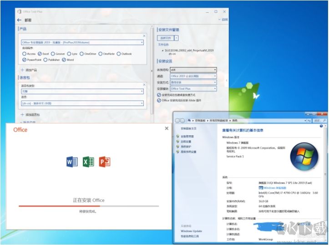Click the side panel collapse arrow at right edge
The width and height of the screenshot is (329, 245).
click(227, 81)
